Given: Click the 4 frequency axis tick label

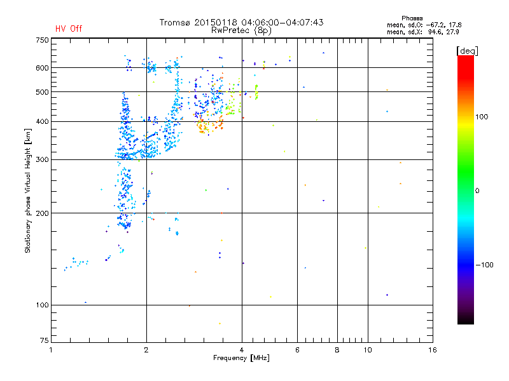Looking at the screenshot, I should click(x=242, y=350).
